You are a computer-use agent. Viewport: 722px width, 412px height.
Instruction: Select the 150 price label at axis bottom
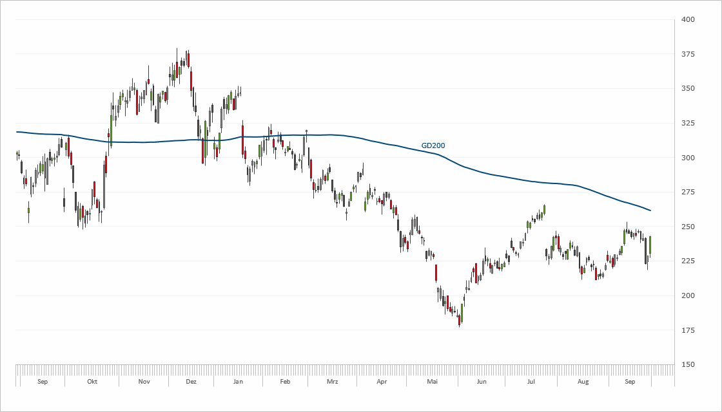(x=687, y=364)
